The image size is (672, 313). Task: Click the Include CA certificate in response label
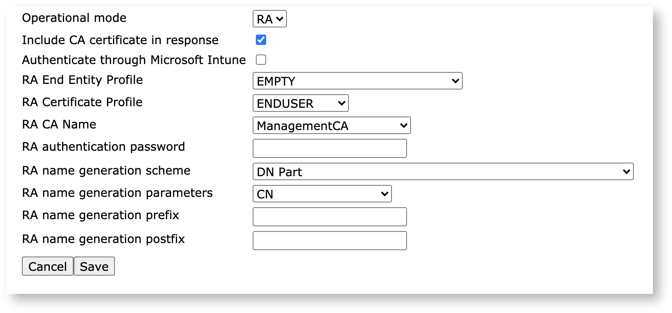(120, 40)
